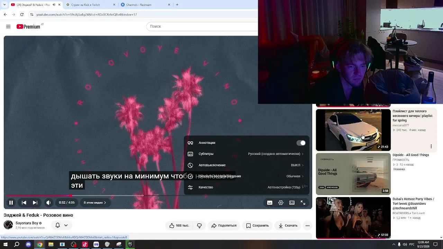Open the spring playlist Mercedes thumbnail
443x249 pixels.
(353, 130)
